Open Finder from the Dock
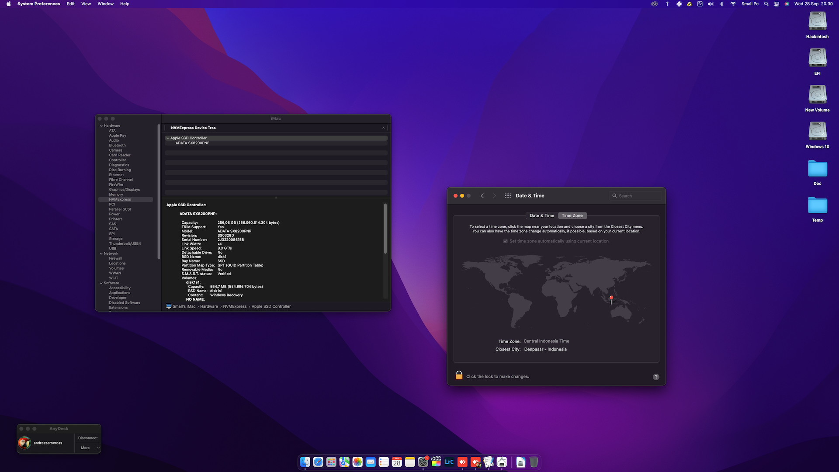The image size is (839, 472). (x=305, y=462)
